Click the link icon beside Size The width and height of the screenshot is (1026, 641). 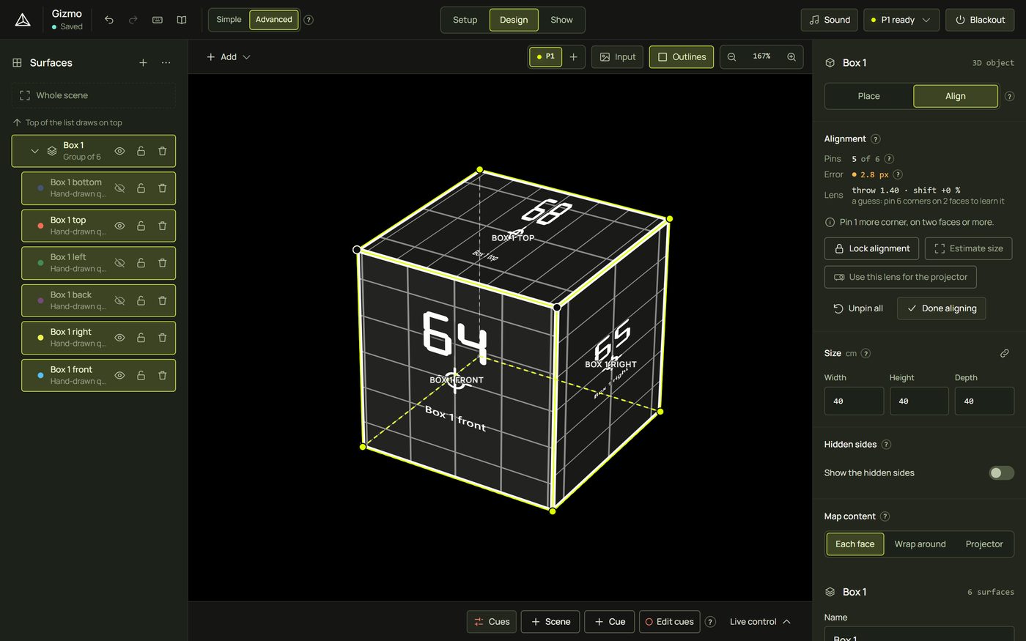point(1005,353)
